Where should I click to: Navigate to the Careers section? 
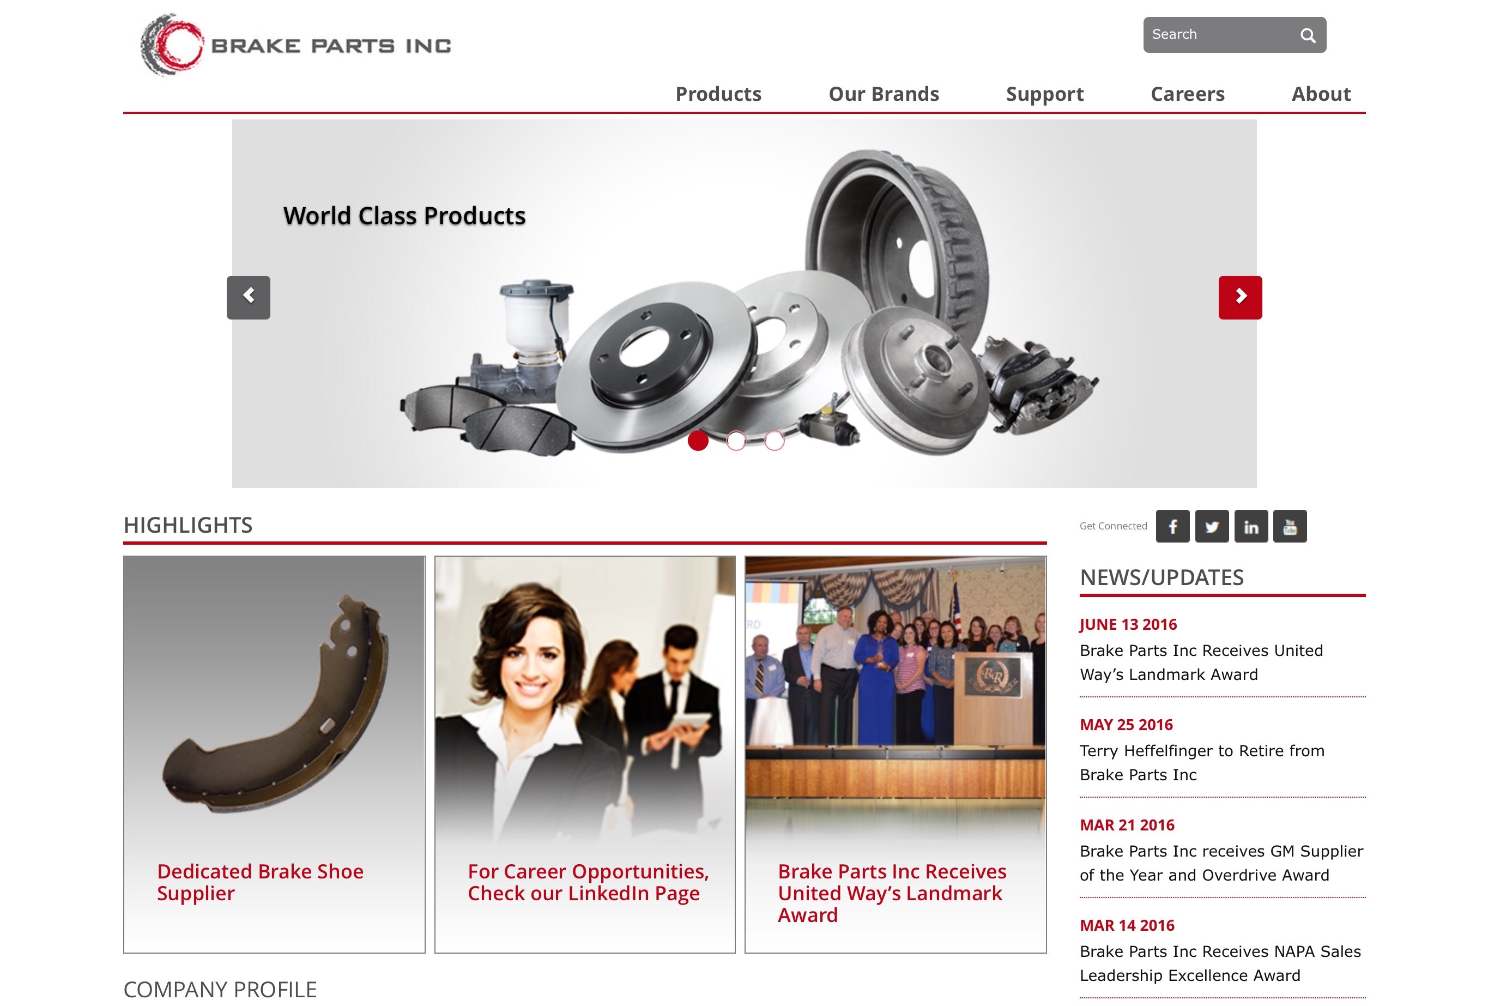1187,94
